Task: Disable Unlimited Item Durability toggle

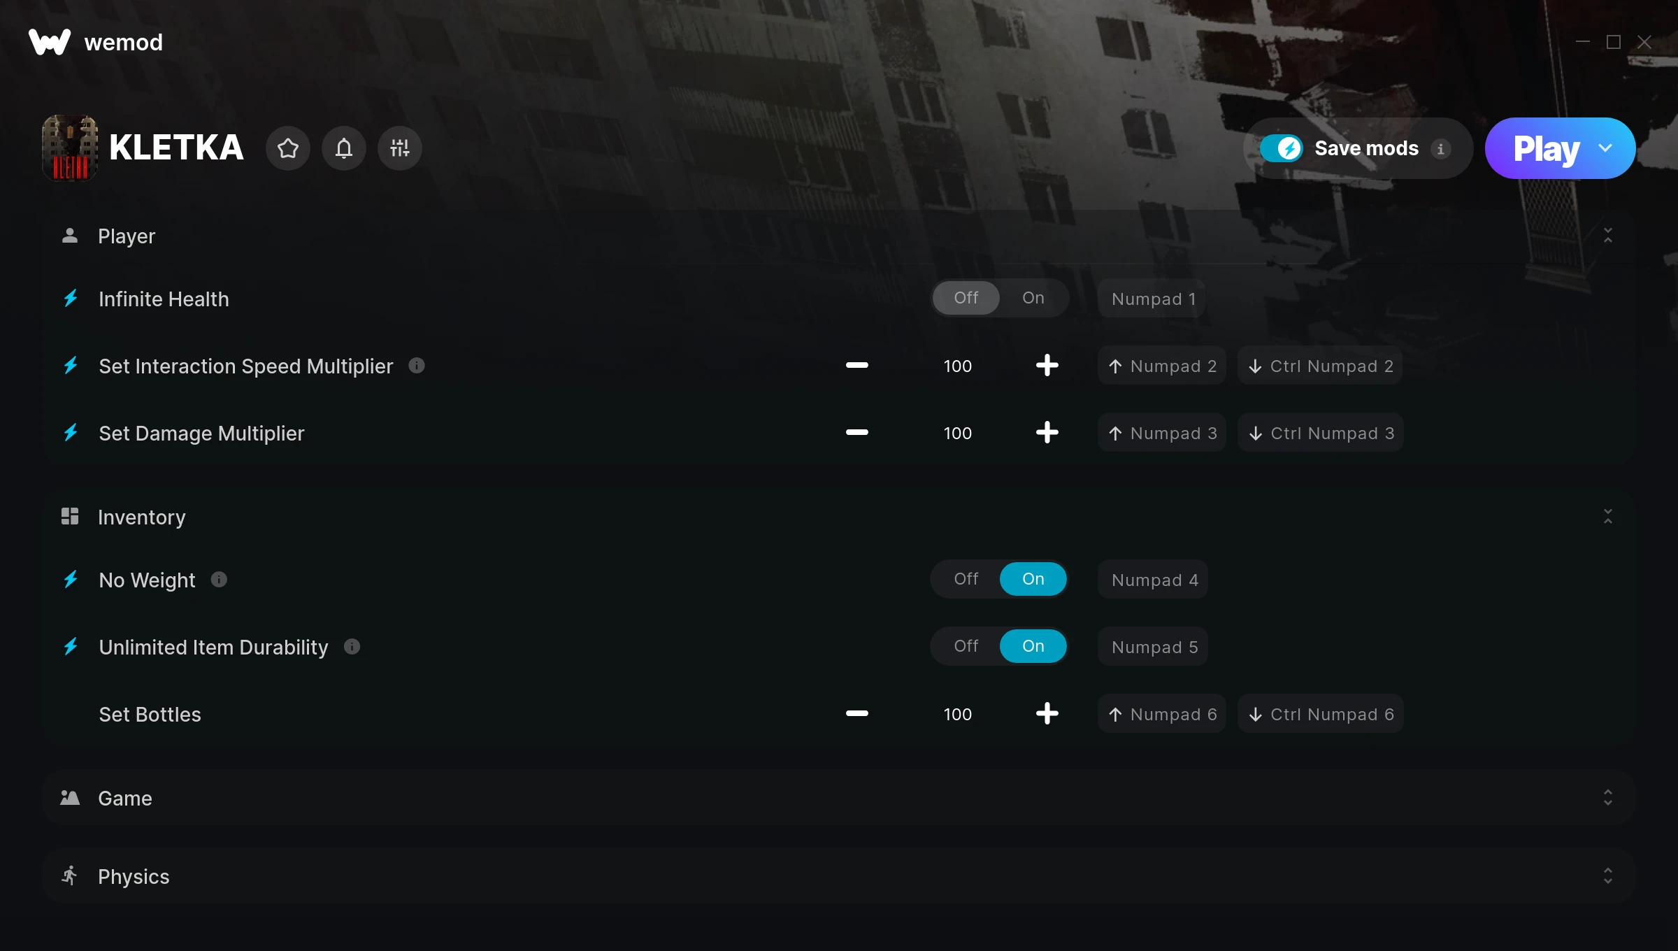Action: click(966, 645)
